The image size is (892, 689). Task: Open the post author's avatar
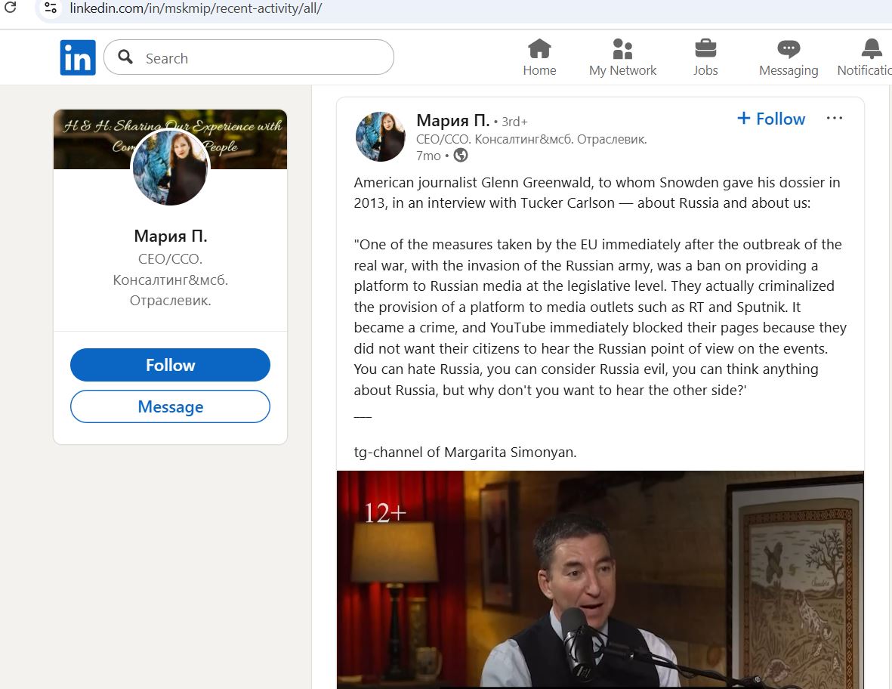point(380,137)
